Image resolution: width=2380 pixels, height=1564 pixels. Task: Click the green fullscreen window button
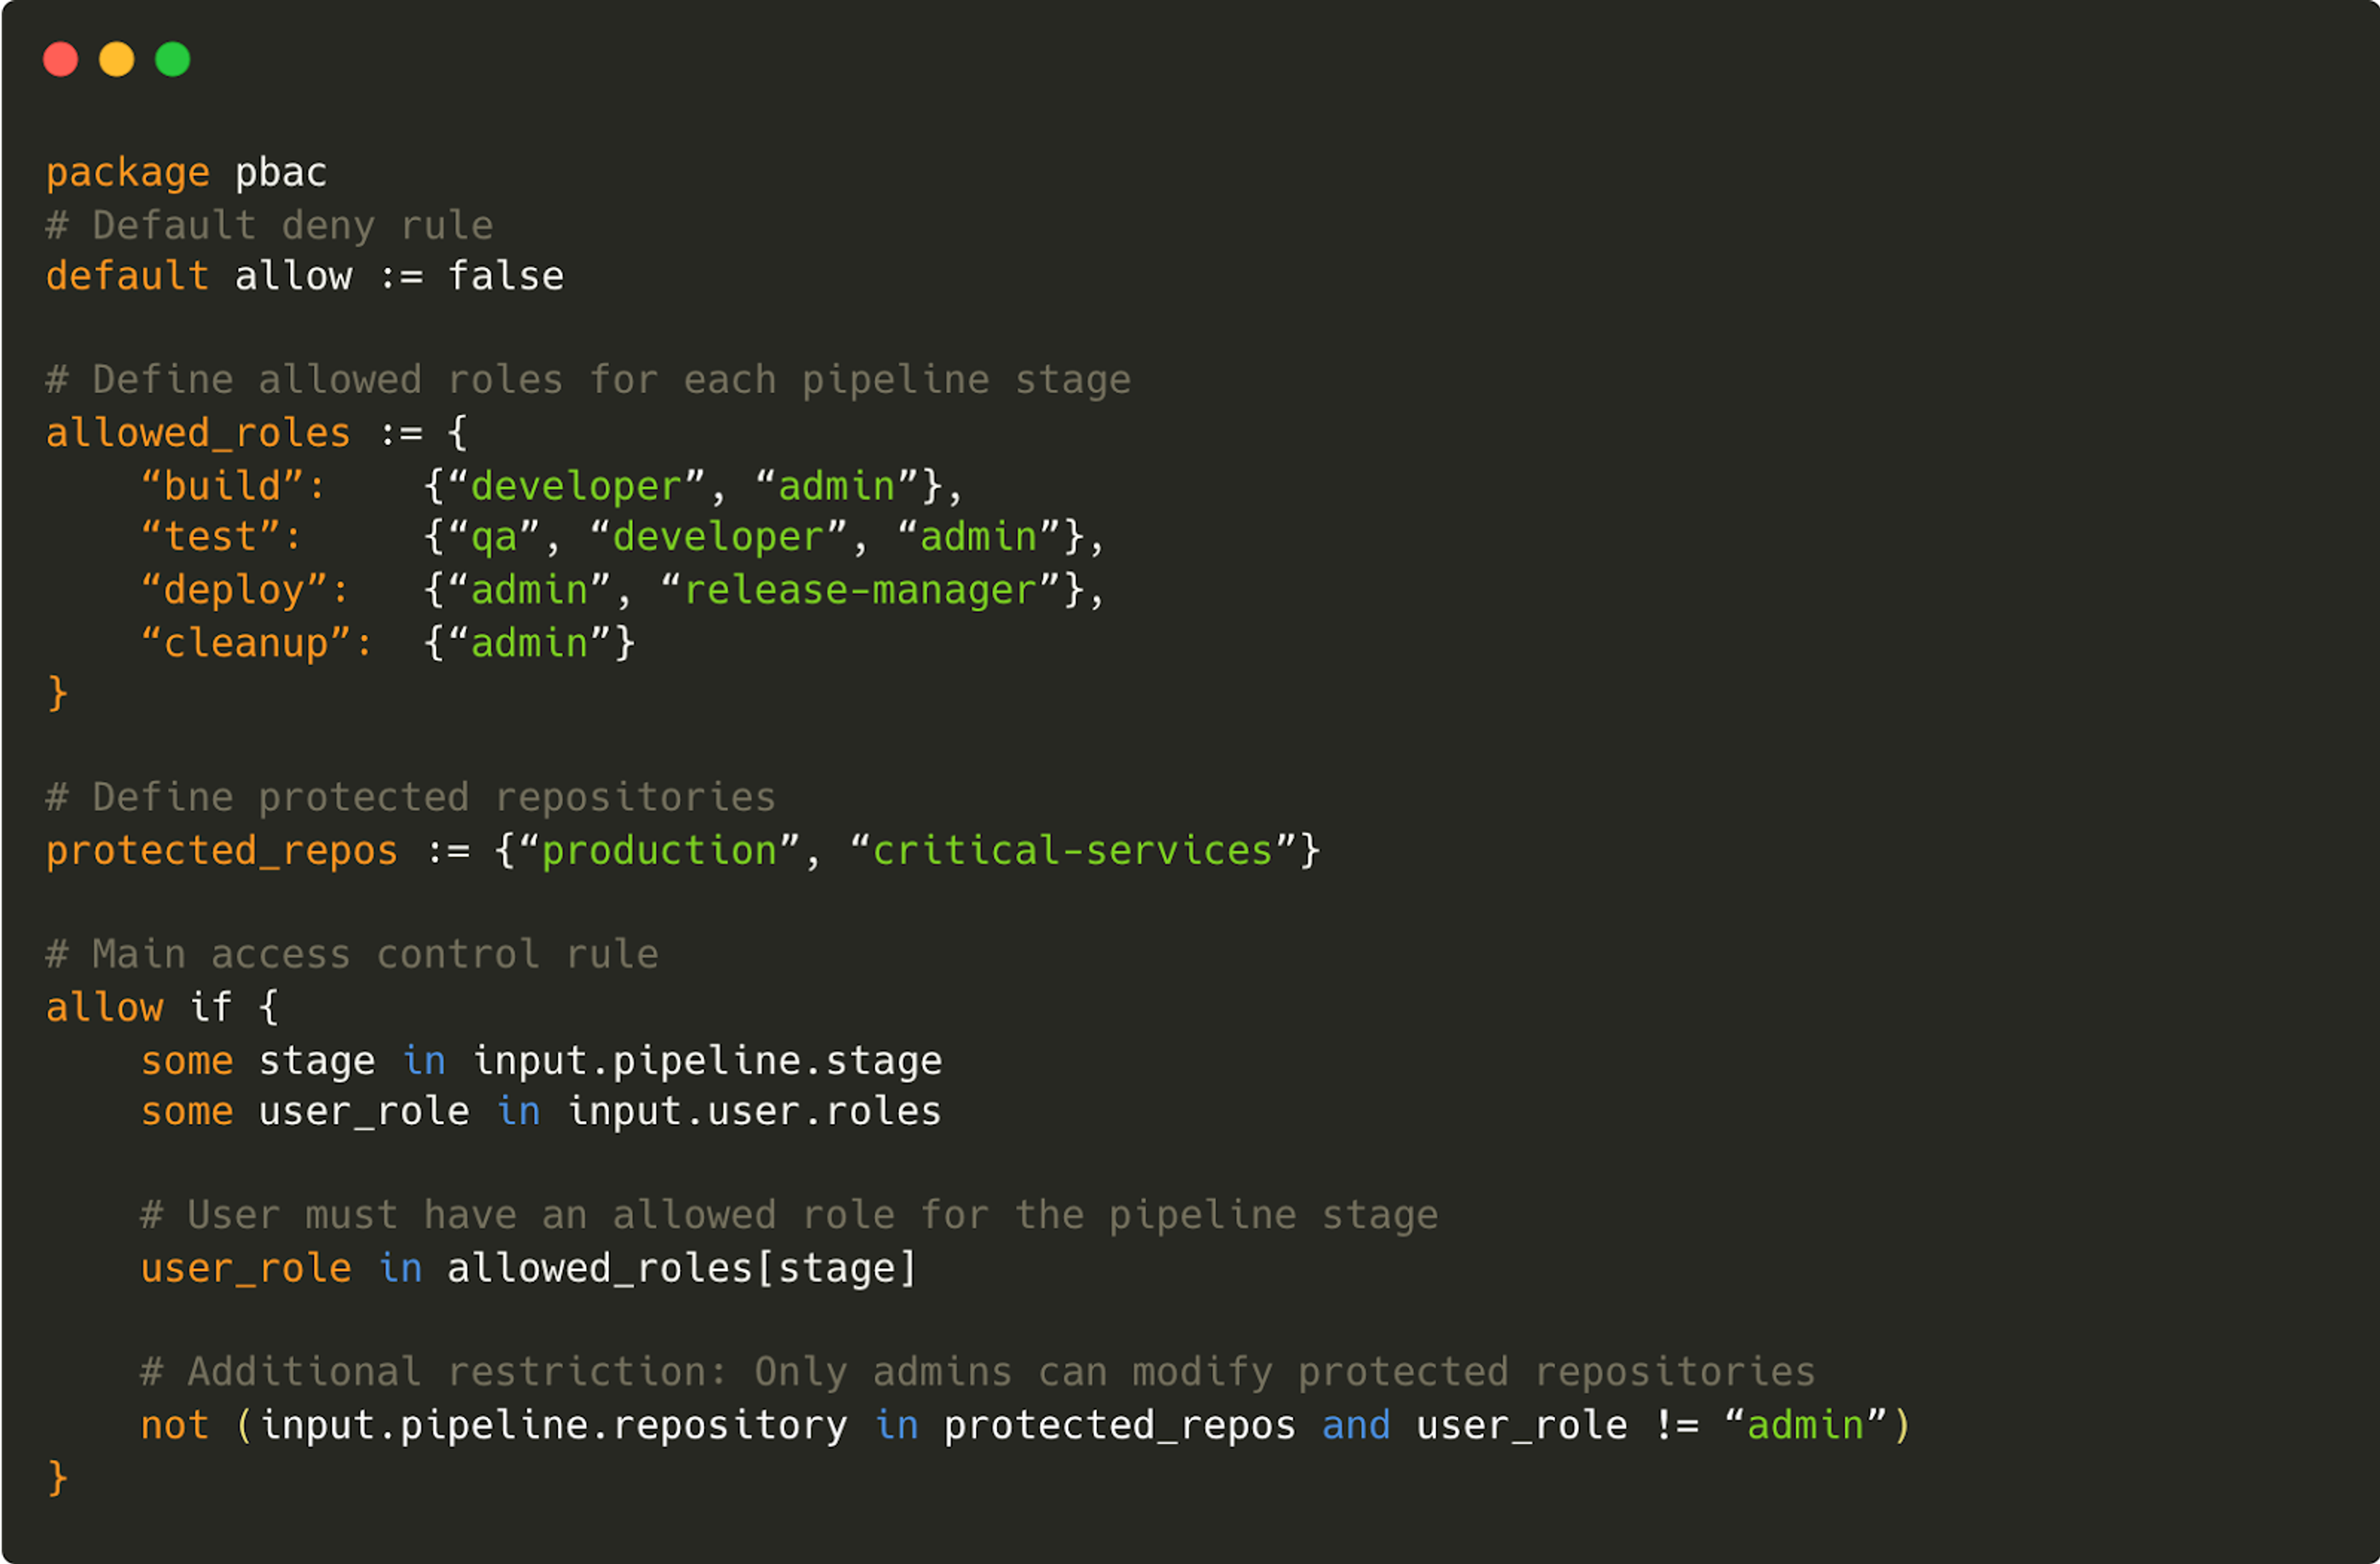173,60
